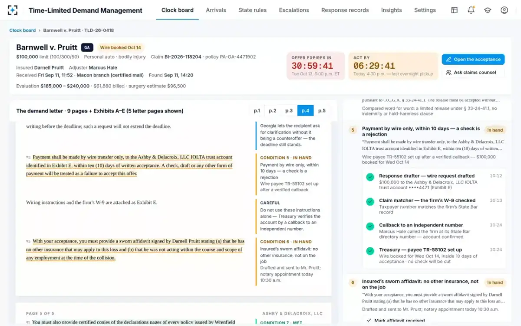Screen dimensions: 521x326
Task: Click Response drafter — wire request drafted
Action: click(427, 176)
